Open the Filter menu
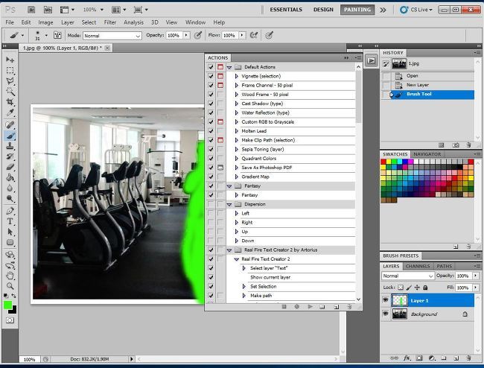Viewport: 484px width, 368px height. [x=110, y=22]
